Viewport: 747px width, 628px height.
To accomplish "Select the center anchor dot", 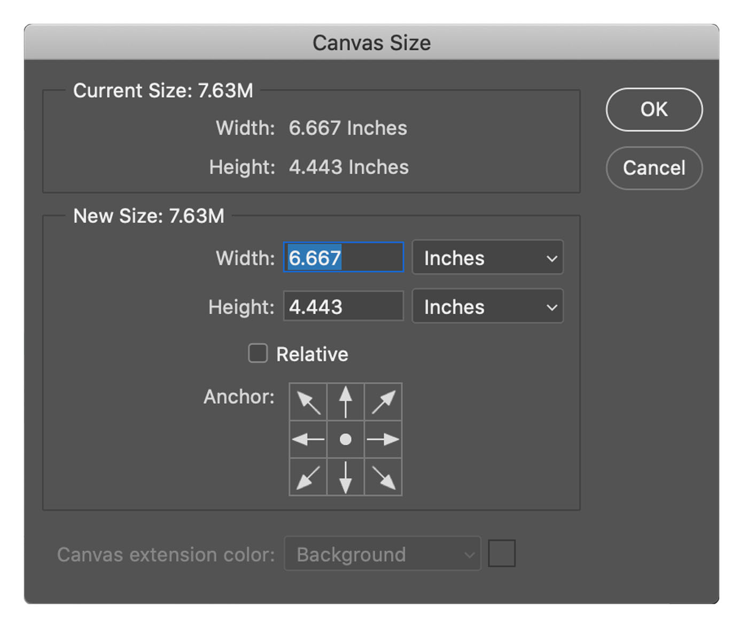I will [x=346, y=439].
